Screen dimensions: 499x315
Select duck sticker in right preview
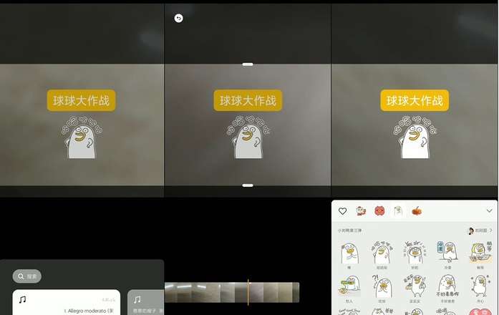(x=415, y=137)
